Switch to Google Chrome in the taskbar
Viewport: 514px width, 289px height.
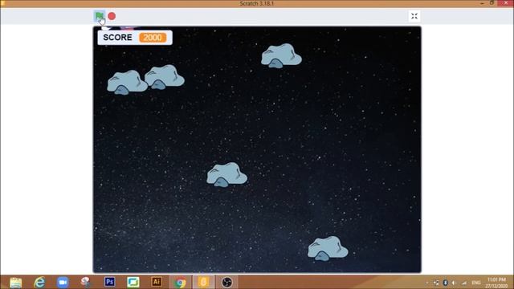pyautogui.click(x=180, y=282)
